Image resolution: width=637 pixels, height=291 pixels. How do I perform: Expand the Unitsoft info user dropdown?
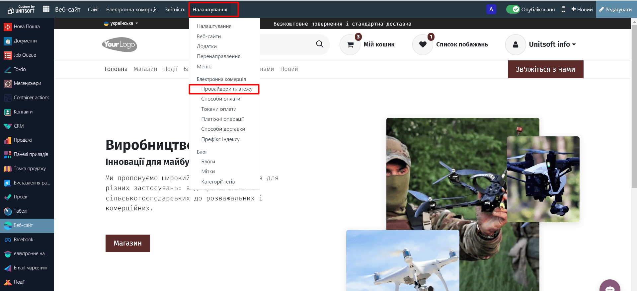pyautogui.click(x=552, y=44)
